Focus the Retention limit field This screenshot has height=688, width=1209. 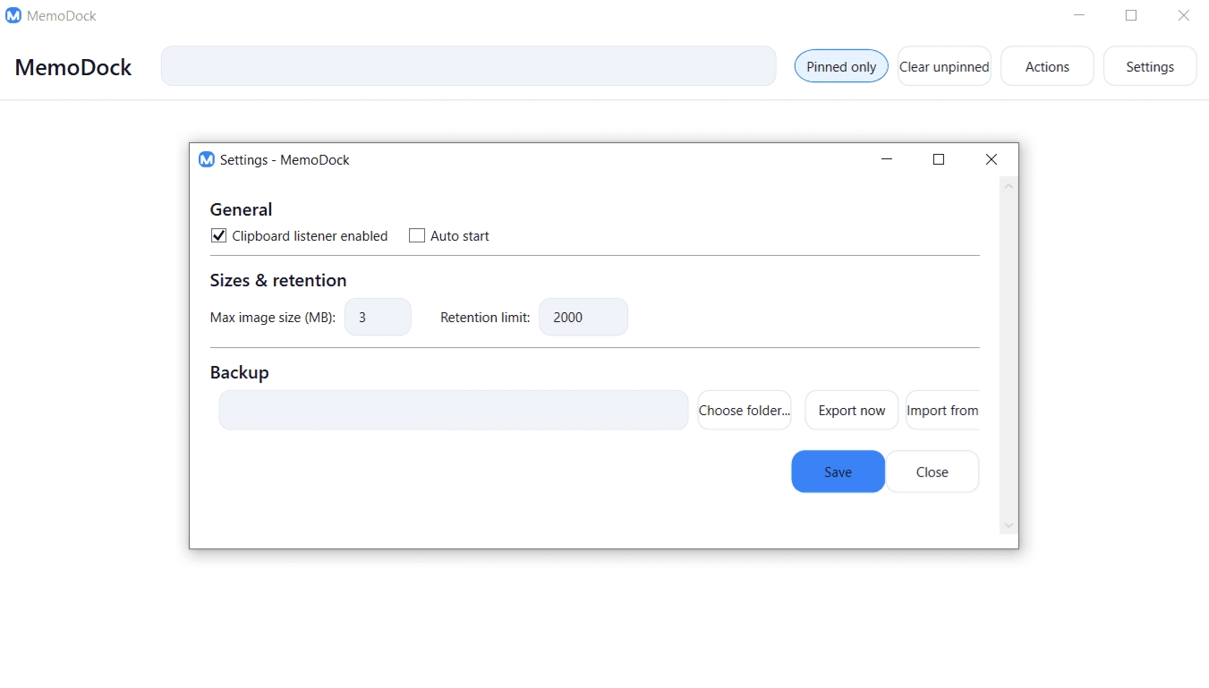point(583,318)
